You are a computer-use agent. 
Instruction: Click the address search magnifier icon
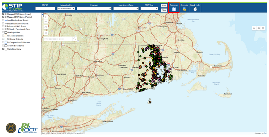pos(75,39)
